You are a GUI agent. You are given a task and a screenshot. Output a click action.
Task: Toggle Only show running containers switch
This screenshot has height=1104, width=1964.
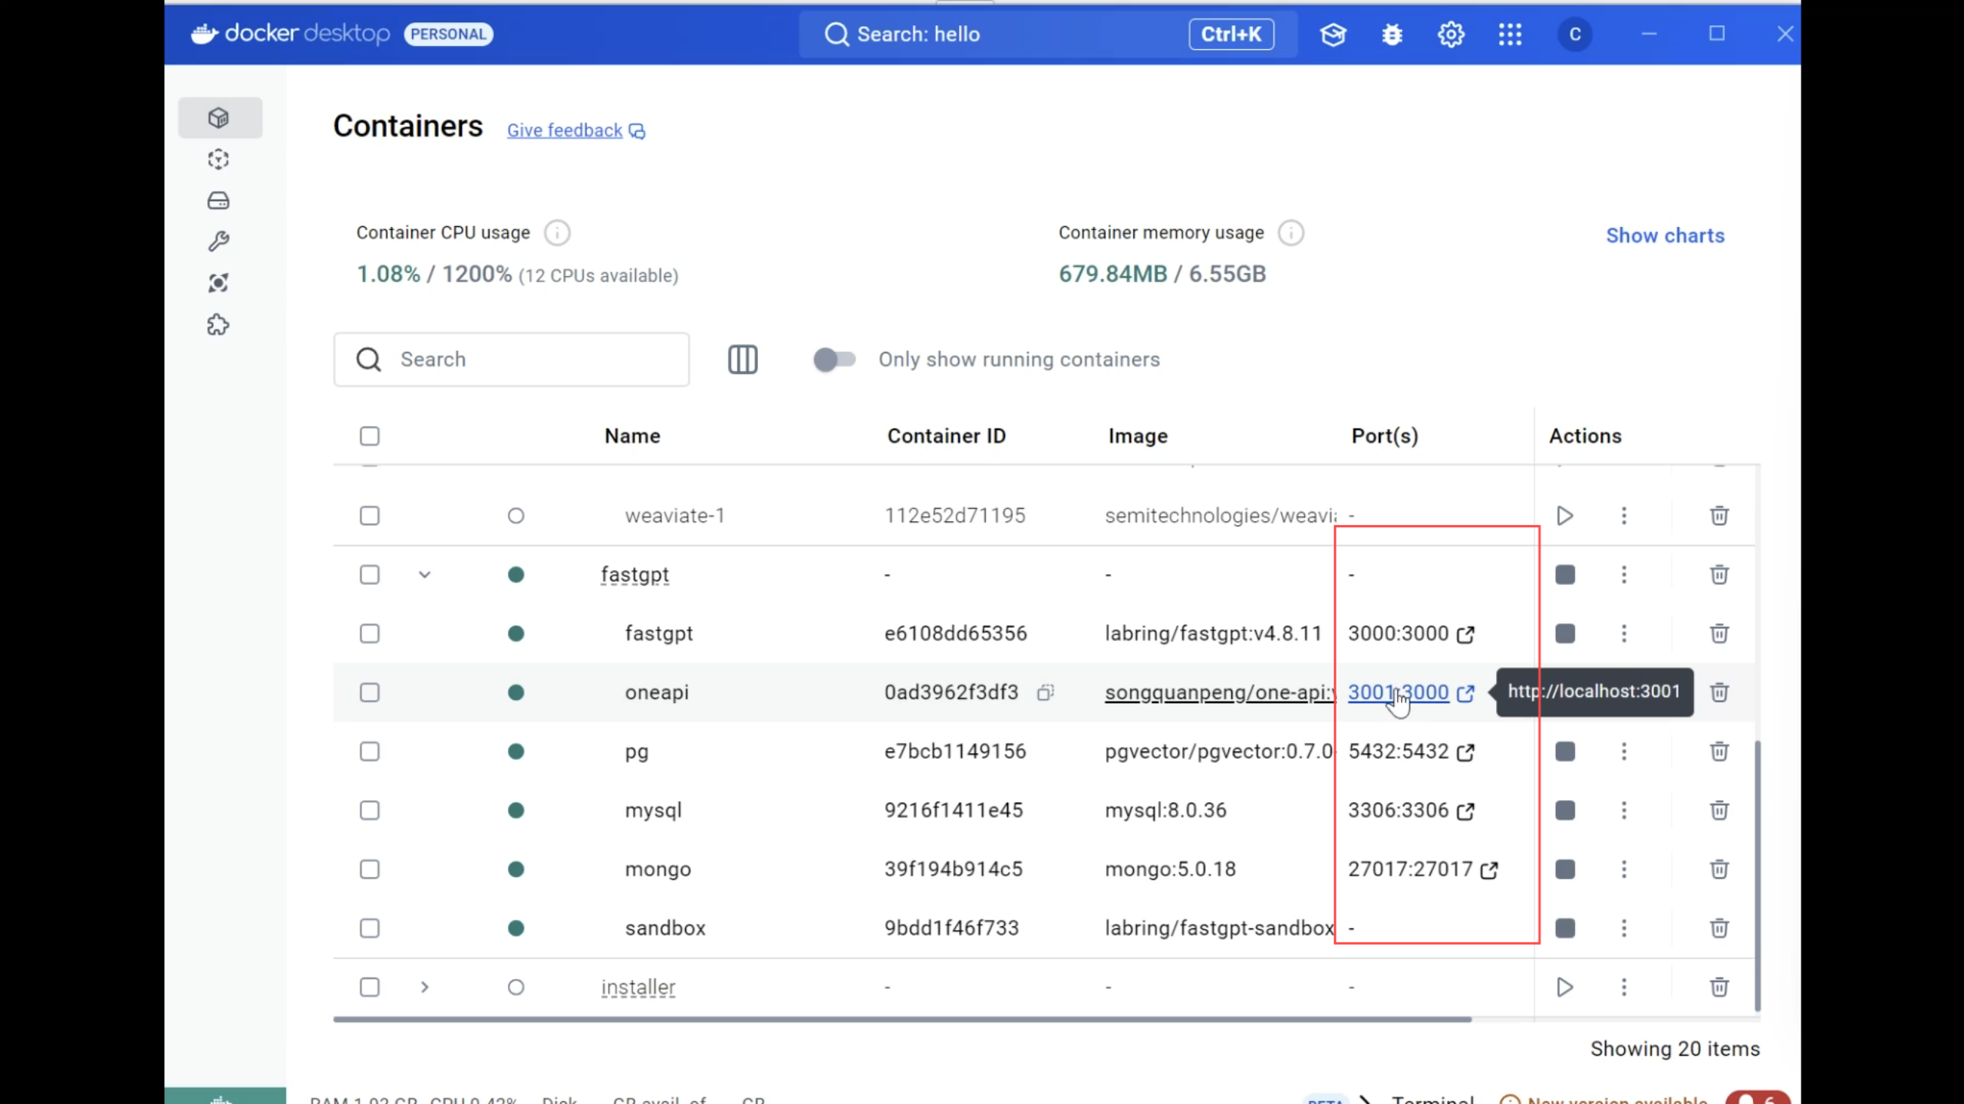[834, 360]
